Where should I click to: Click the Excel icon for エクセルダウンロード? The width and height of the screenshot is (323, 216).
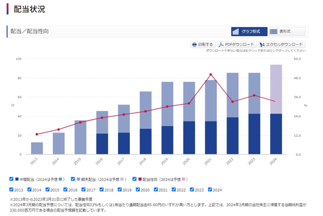click(262, 44)
